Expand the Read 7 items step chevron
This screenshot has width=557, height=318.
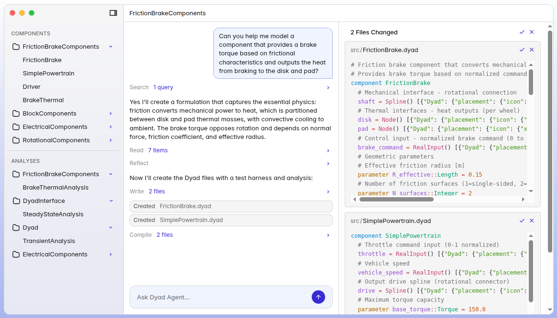click(x=328, y=150)
